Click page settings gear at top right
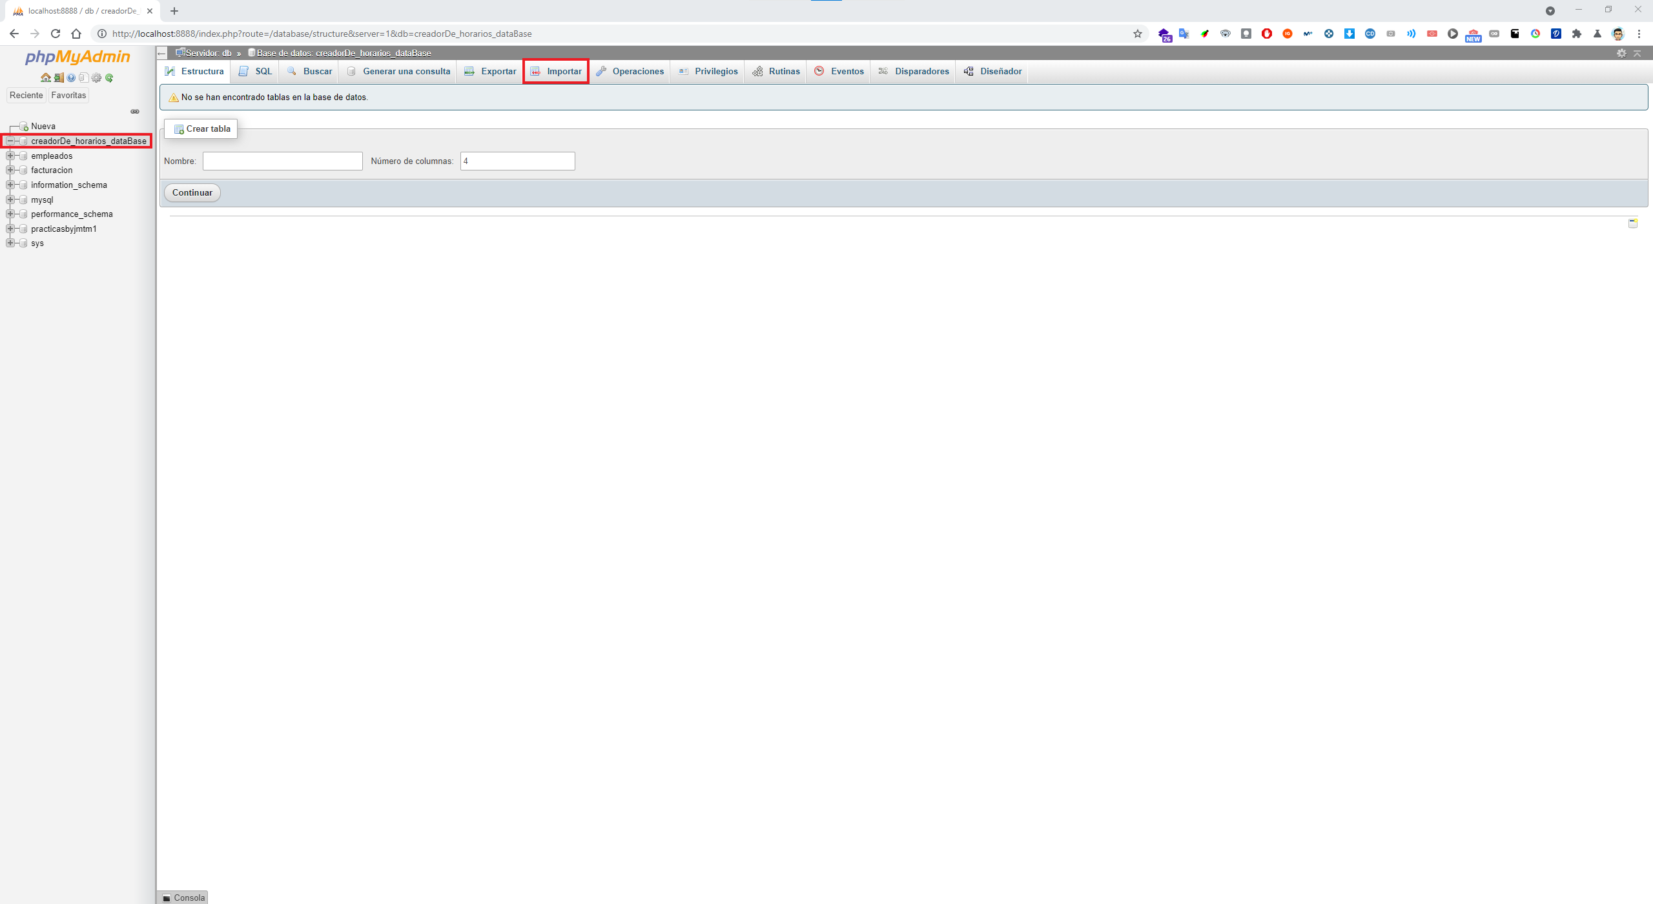 tap(1621, 53)
